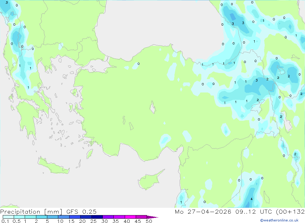Screen dimensions: 305x223
Task: Click the 1–2 mm legend color swatch
Action: coord(30,217)
